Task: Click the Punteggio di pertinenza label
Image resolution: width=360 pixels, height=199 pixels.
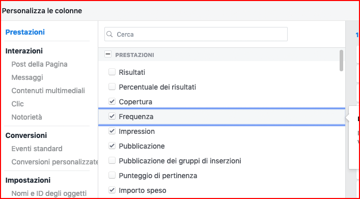Action: 158,176
